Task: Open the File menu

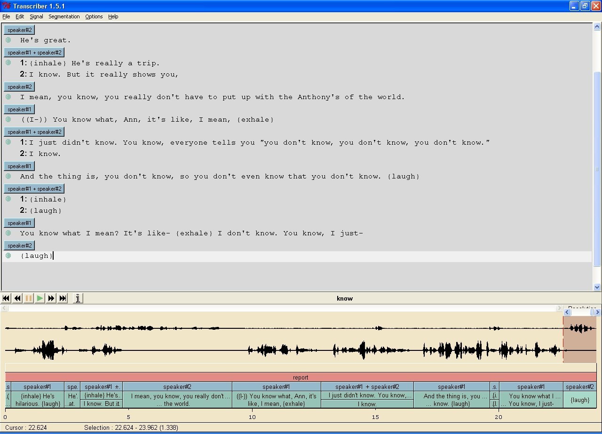Action: point(6,16)
